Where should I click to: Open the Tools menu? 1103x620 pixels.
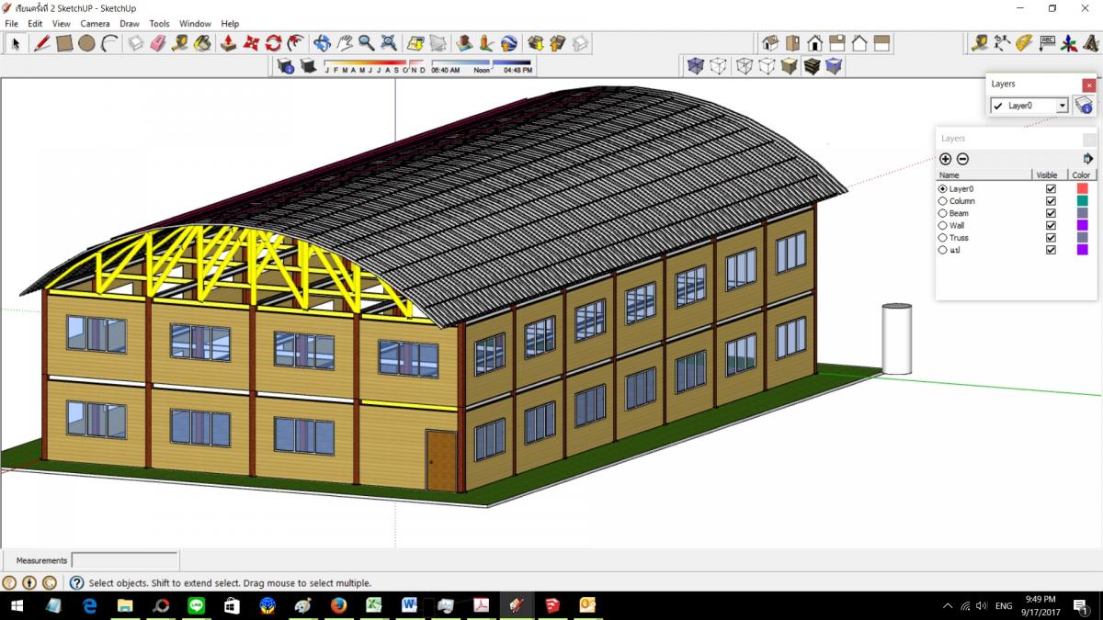point(159,24)
